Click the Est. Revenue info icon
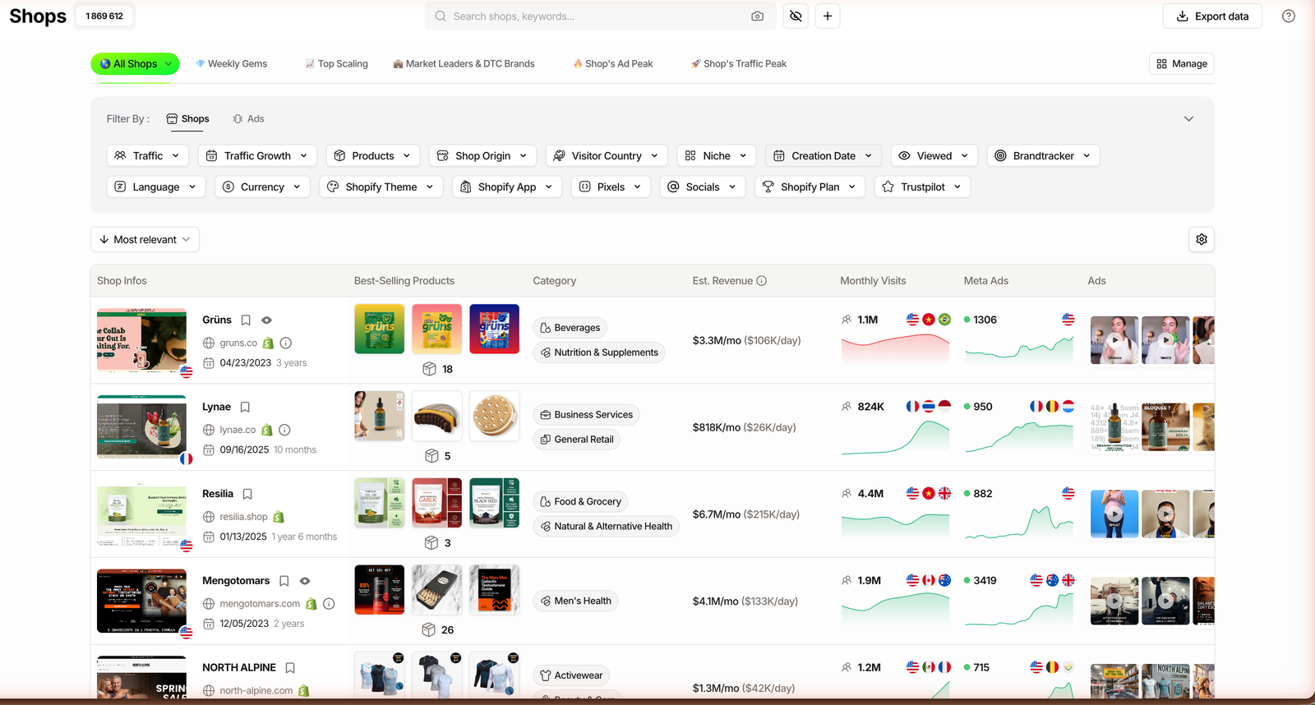The height and width of the screenshot is (705, 1315). point(762,281)
